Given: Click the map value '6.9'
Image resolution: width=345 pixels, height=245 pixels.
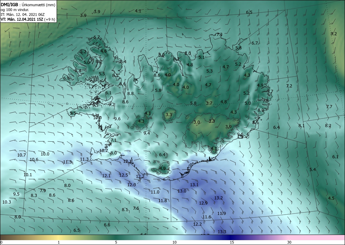Looking at the screenshot, I should coord(66,78).
